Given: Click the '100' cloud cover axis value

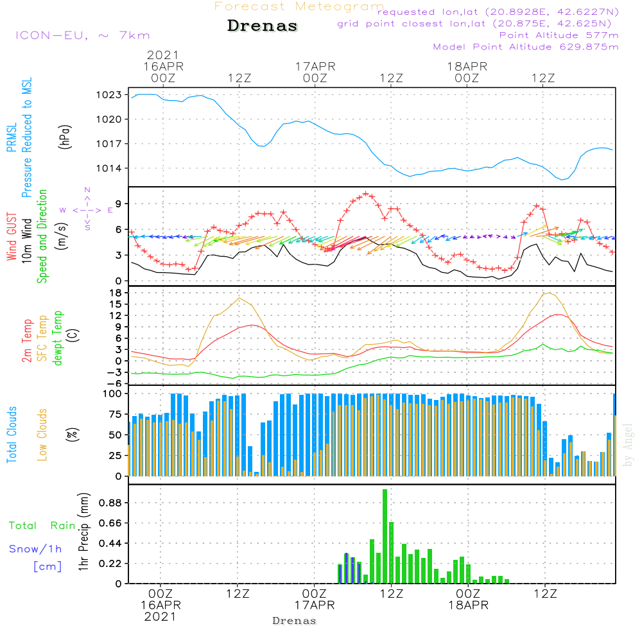Looking at the screenshot, I should tap(112, 394).
